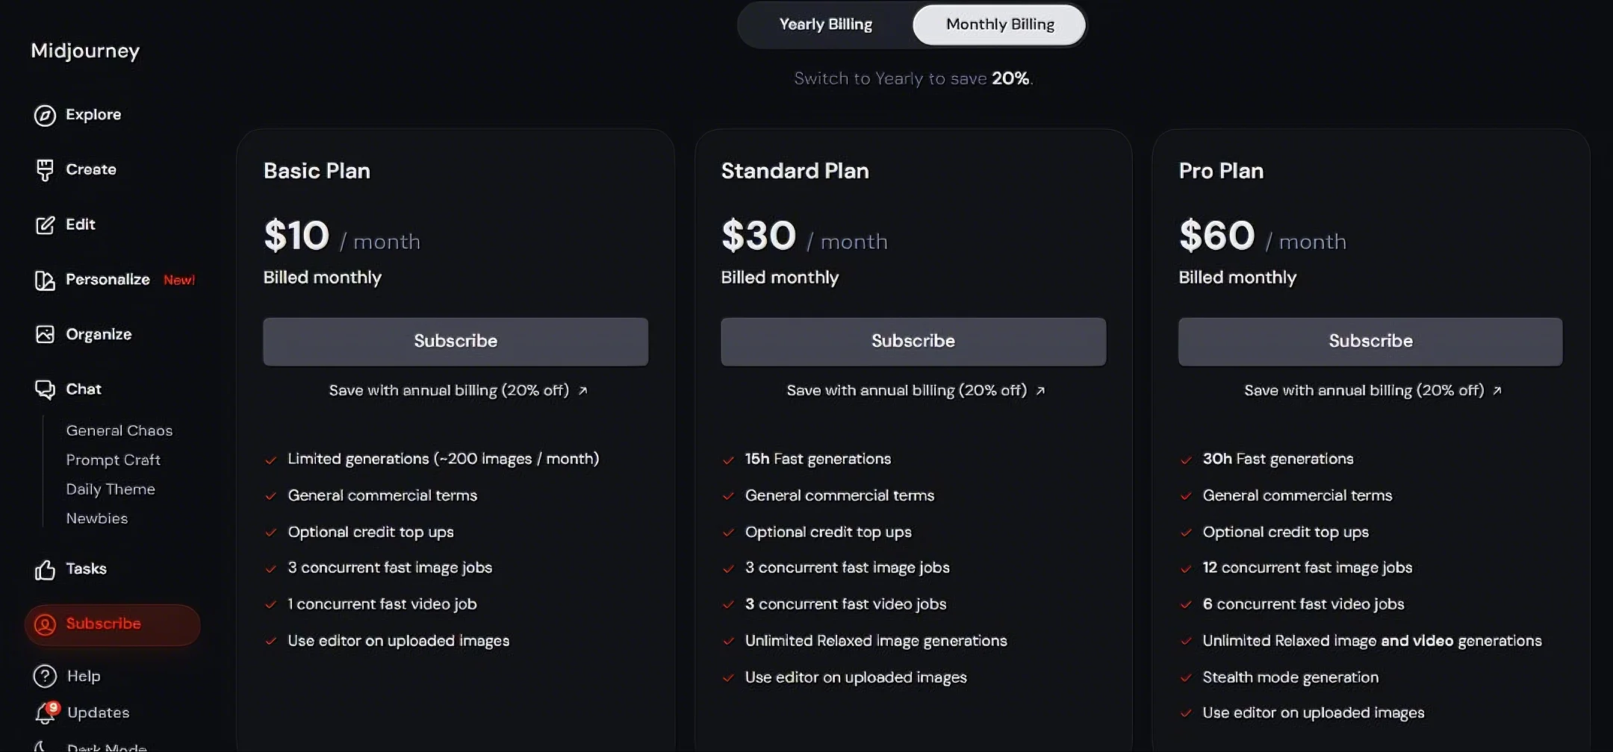This screenshot has width=1613, height=752.
Task: Click the Chat bubbles icon
Action: pyautogui.click(x=45, y=389)
